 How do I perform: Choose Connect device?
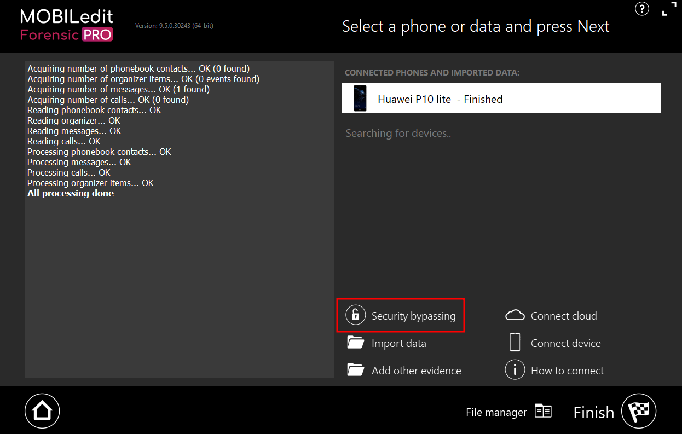tap(565, 343)
